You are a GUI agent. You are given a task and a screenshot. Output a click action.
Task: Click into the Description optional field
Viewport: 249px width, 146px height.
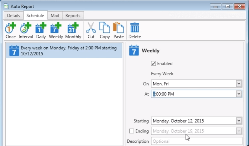196,141
